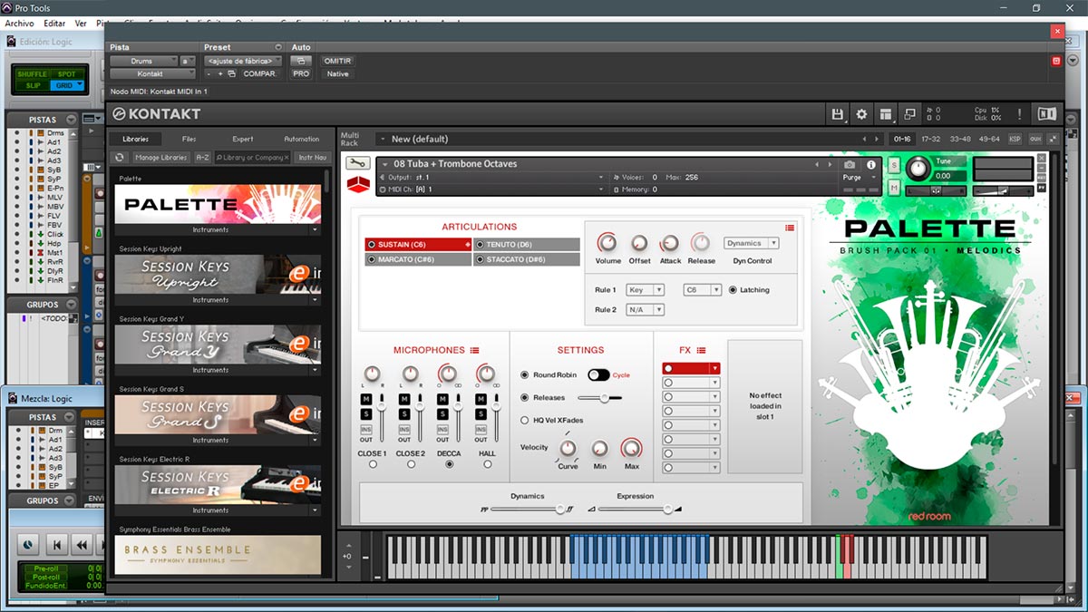Show instrument info with i icon

(x=871, y=165)
